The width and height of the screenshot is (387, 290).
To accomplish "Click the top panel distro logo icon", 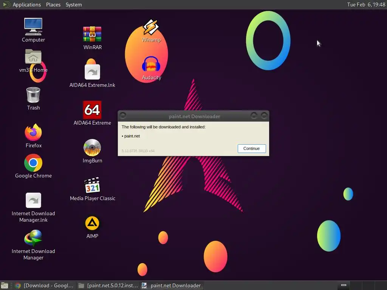I will click(x=6, y=5).
